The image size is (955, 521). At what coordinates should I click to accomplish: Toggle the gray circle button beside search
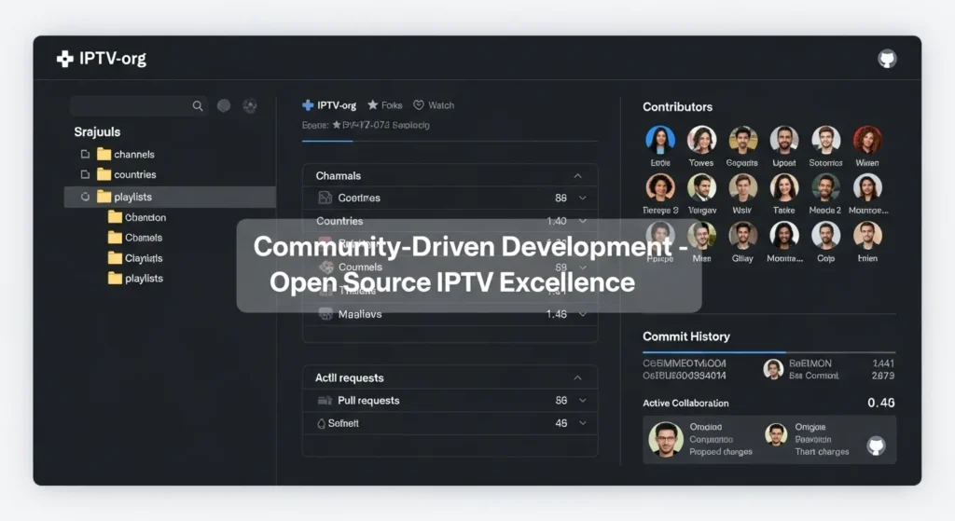[x=224, y=106]
